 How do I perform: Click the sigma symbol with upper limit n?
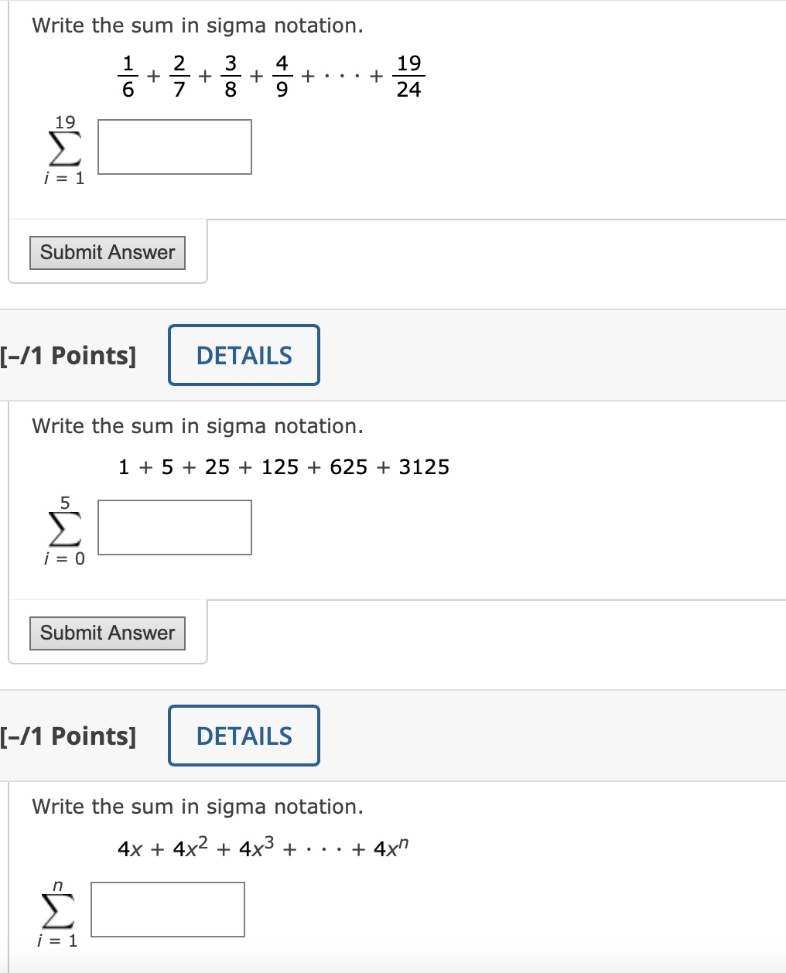click(x=56, y=911)
